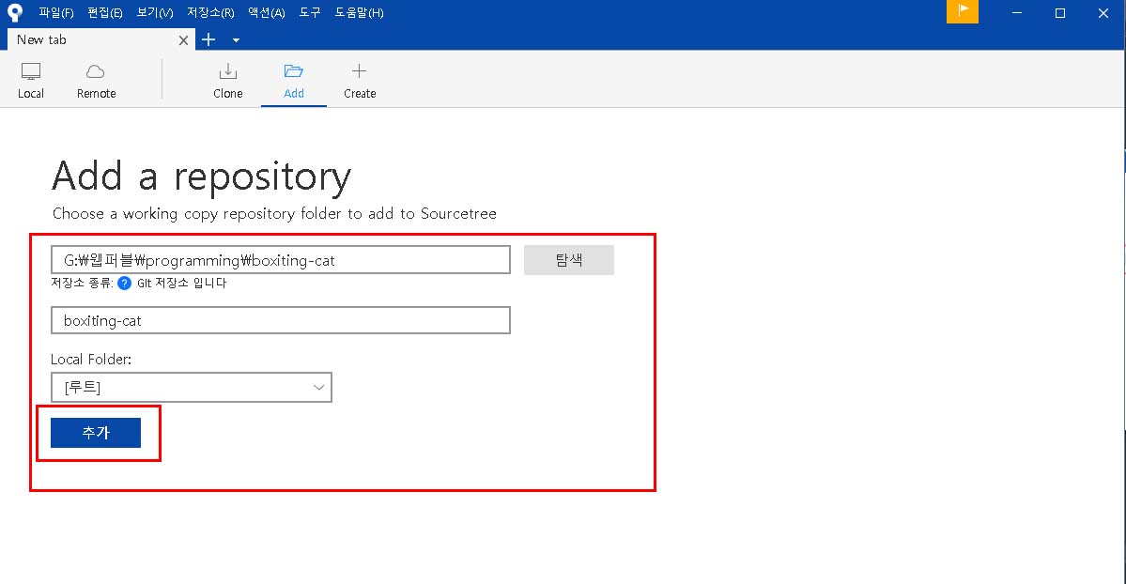Click the boxiting-cat name input field
The height and width of the screenshot is (584, 1126).
tap(281, 320)
